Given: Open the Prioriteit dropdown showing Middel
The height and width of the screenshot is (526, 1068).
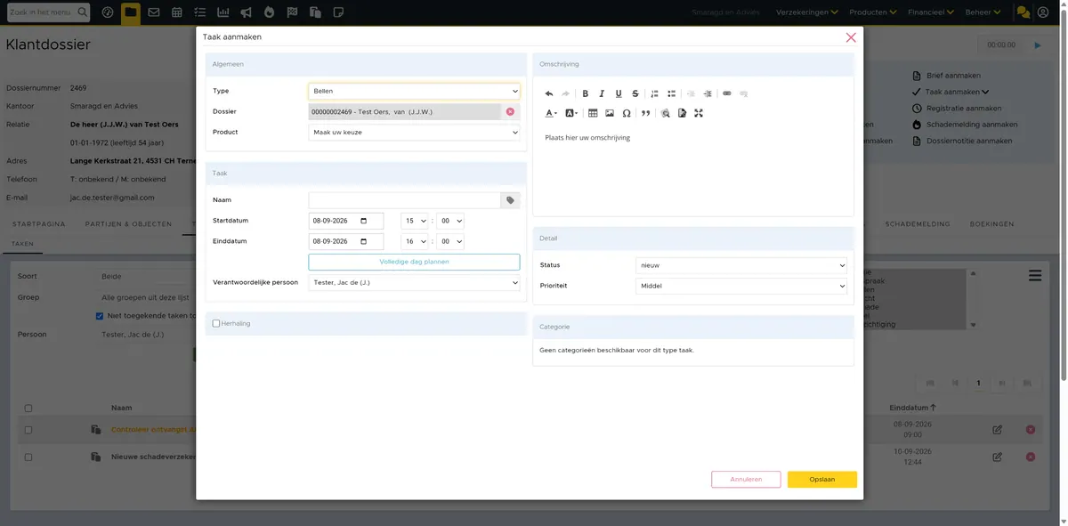Looking at the screenshot, I should 741,286.
